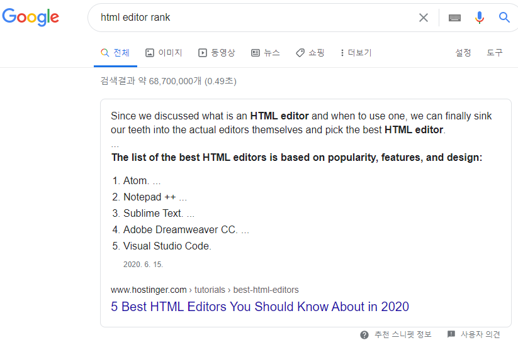Switch to the 이미지 (Images) tab
The height and width of the screenshot is (345, 518).
point(164,53)
